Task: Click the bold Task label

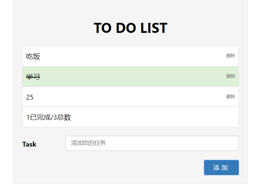Action: 29,144
